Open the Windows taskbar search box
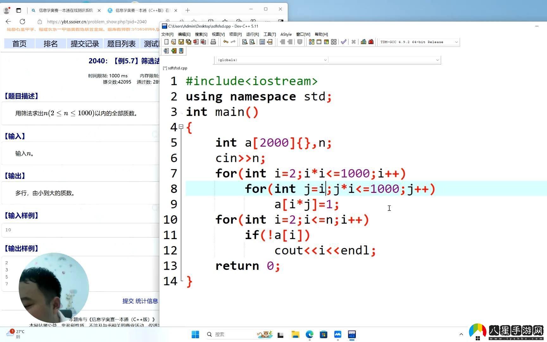This screenshot has height=342, width=547. tap(231, 334)
